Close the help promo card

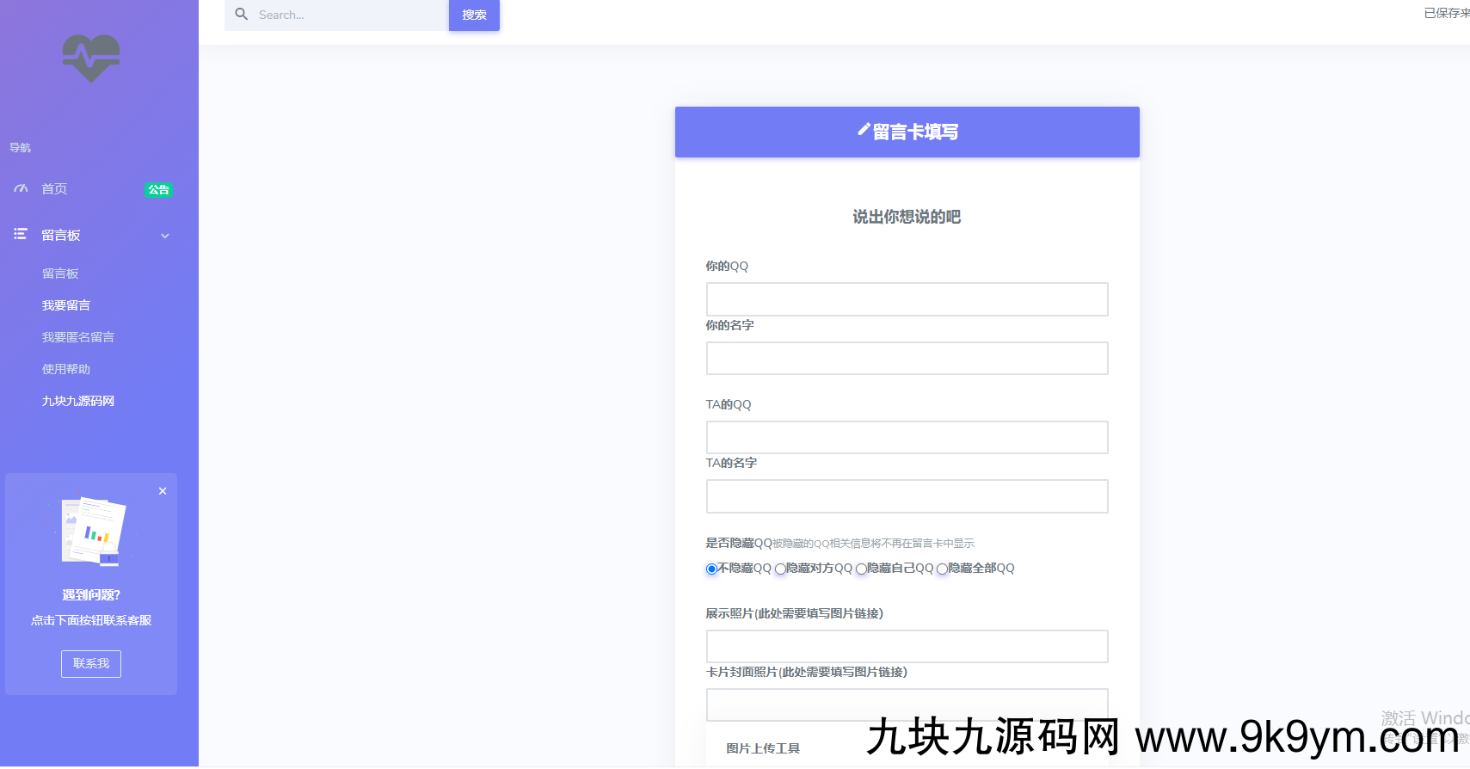163,491
